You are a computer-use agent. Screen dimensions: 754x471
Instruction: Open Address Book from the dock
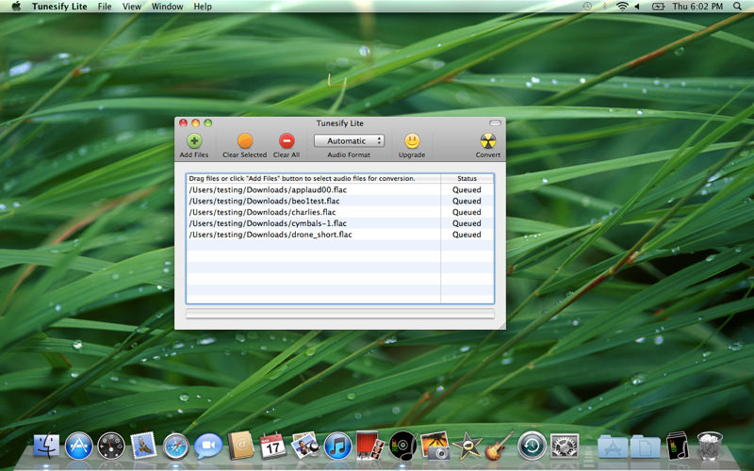240,446
